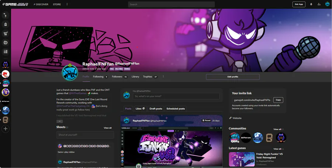332x168 pixels.
Task: Switch to the Scheduled posts tab
Action: pyautogui.click(x=176, y=109)
